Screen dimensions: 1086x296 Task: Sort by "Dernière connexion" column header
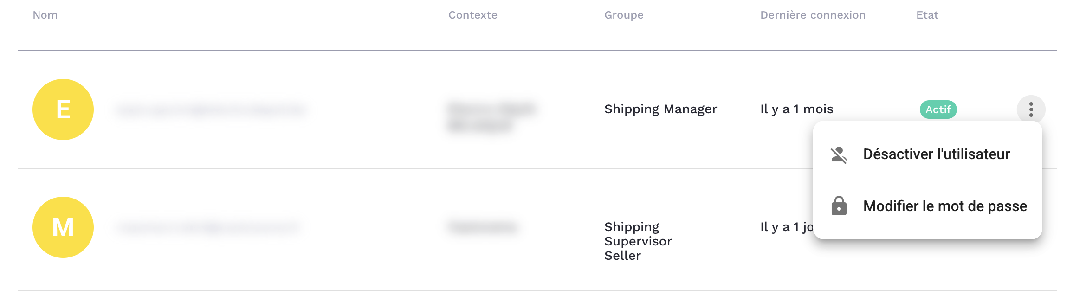click(x=813, y=15)
